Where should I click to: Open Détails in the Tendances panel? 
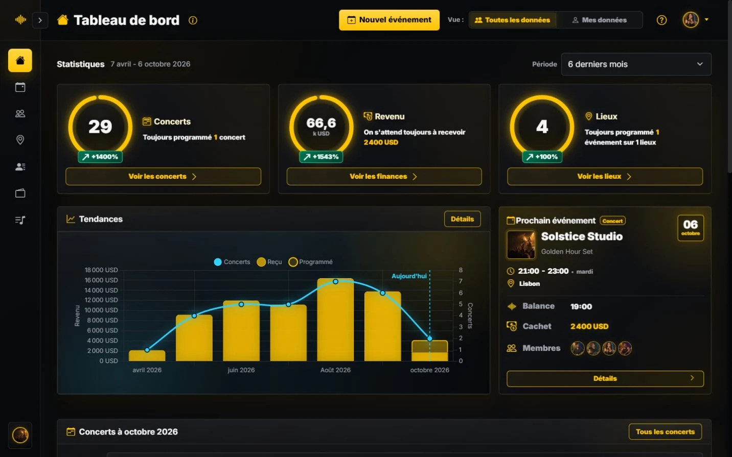[x=462, y=219]
